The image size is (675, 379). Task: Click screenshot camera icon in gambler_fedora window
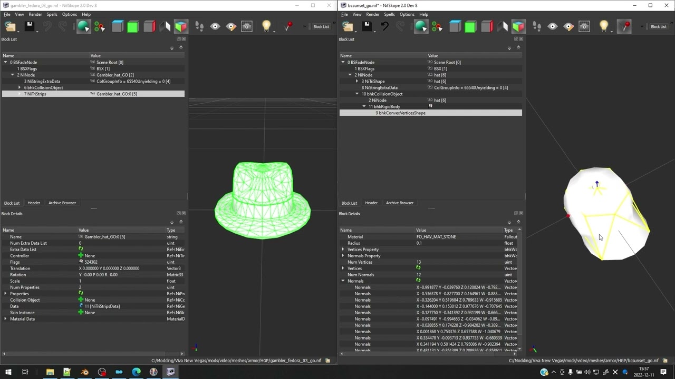(x=247, y=26)
